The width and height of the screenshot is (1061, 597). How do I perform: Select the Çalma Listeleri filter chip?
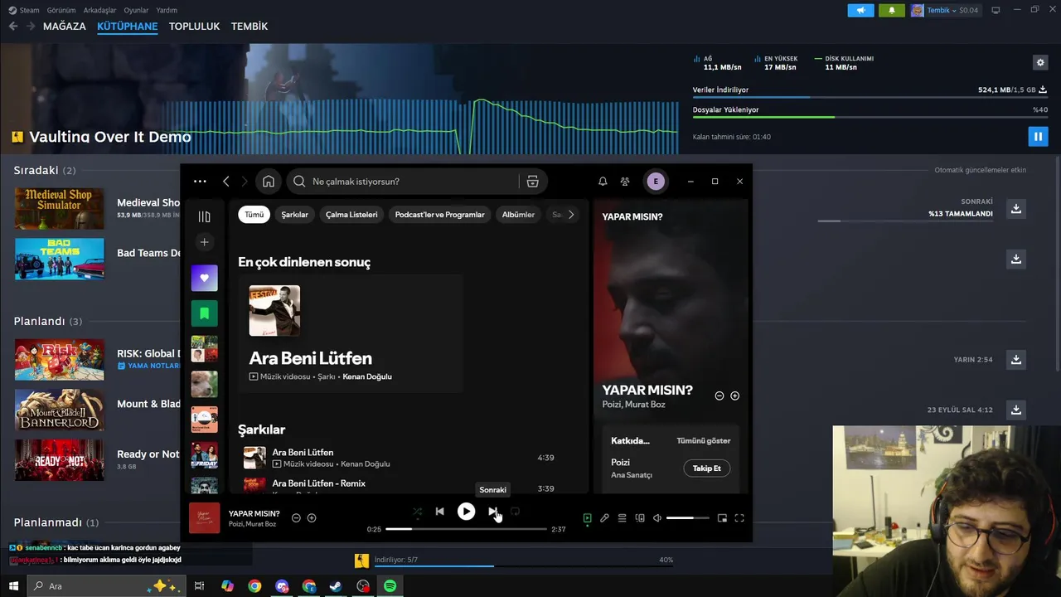click(351, 215)
